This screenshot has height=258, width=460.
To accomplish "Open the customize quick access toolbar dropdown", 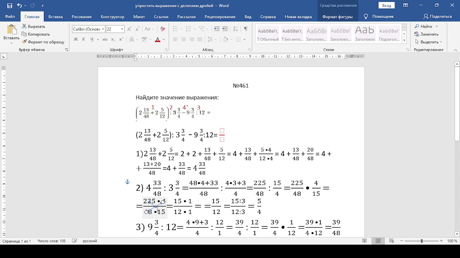I will point(43,6).
